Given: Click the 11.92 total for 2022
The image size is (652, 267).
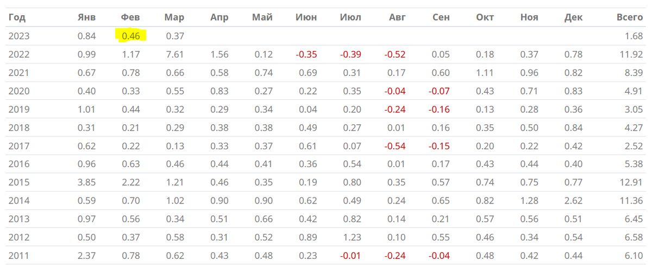Looking at the screenshot, I should click(x=631, y=54).
